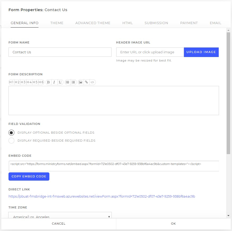232x231 pixels.
Task: Switch to the Theme tab
Action: coord(57,23)
